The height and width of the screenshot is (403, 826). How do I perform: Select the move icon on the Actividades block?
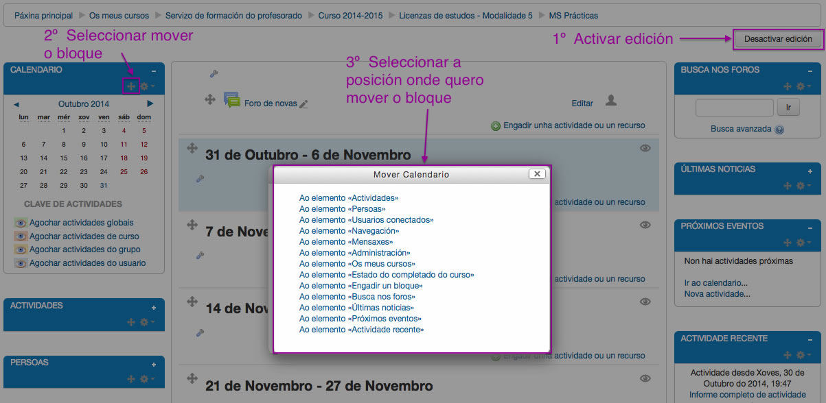130,321
